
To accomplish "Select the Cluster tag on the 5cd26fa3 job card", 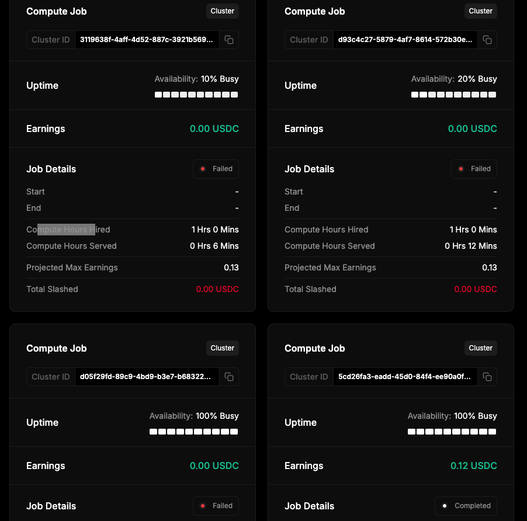I will [x=480, y=348].
